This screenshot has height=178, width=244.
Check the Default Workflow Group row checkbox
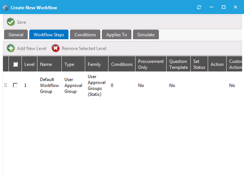pyautogui.click(x=15, y=85)
